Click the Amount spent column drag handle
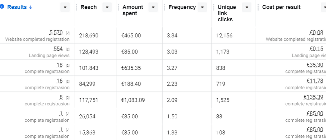Viewport: 326px width, 140px height. tap(118, 7)
